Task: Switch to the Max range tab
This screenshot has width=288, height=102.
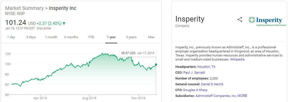Action: (x=151, y=37)
